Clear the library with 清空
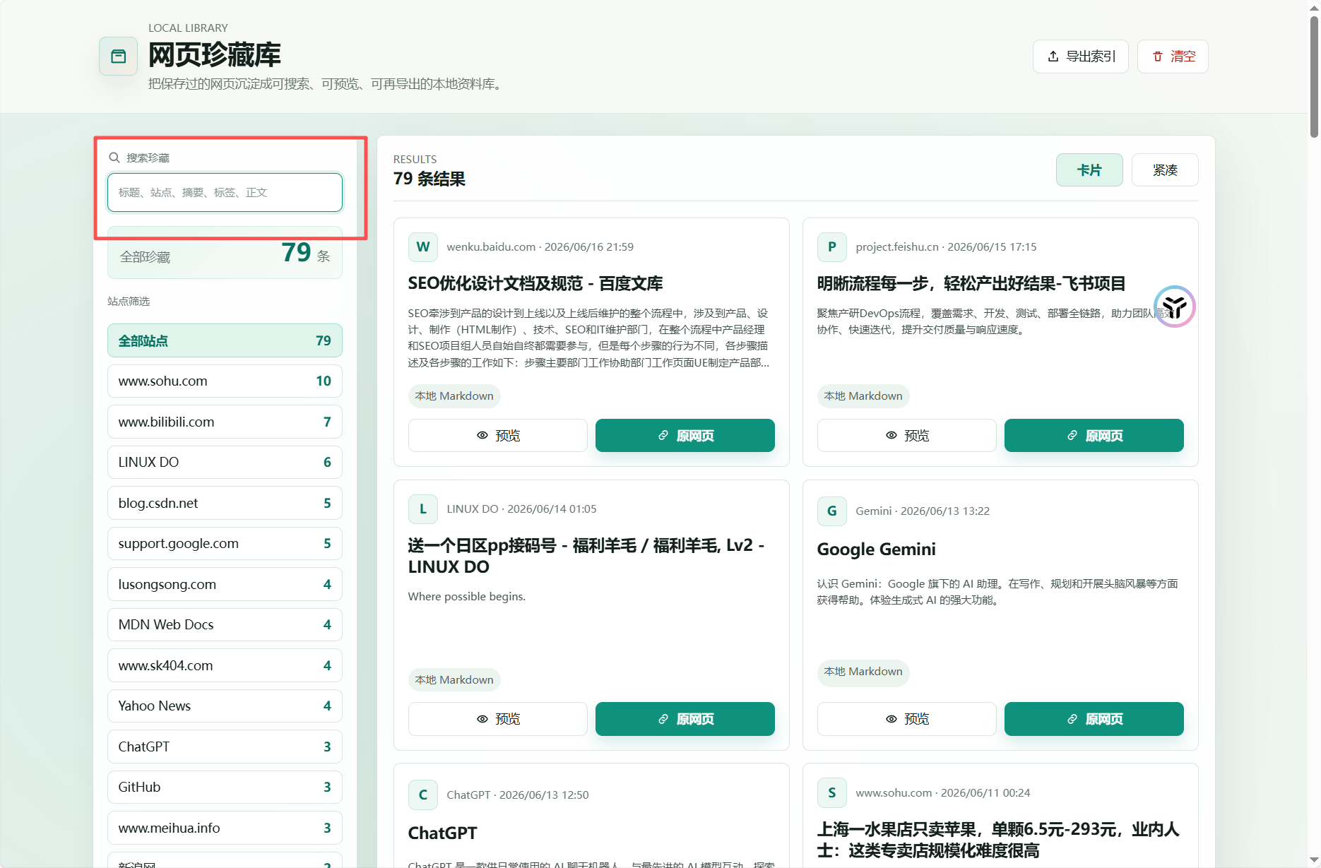Screen dimensions: 1321x868 point(1173,57)
